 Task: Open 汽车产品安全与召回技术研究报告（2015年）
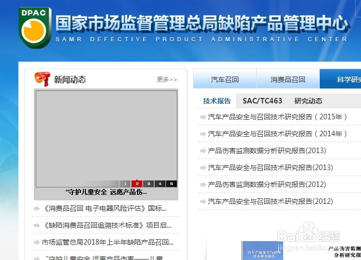pos(278,117)
